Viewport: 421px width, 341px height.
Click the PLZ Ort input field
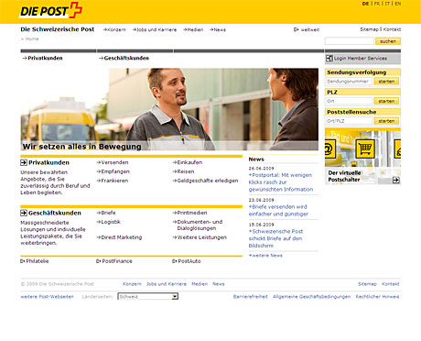(349, 101)
